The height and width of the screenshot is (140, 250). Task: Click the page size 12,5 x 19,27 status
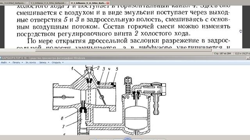(242, 54)
